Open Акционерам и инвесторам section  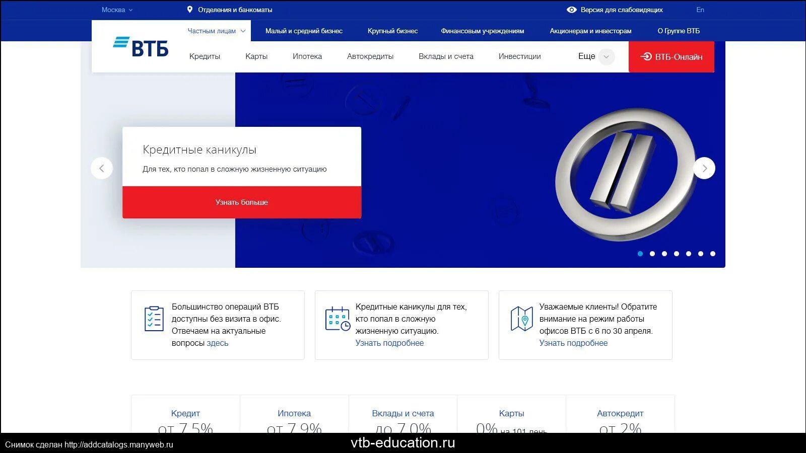pos(590,31)
